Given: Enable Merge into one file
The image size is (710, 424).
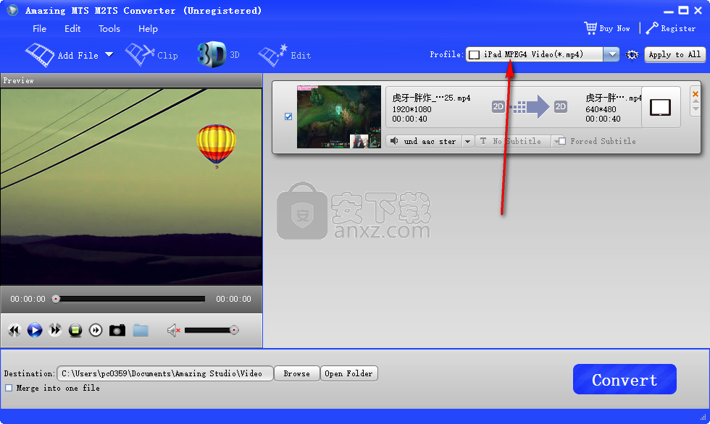Looking at the screenshot, I should coord(9,388).
